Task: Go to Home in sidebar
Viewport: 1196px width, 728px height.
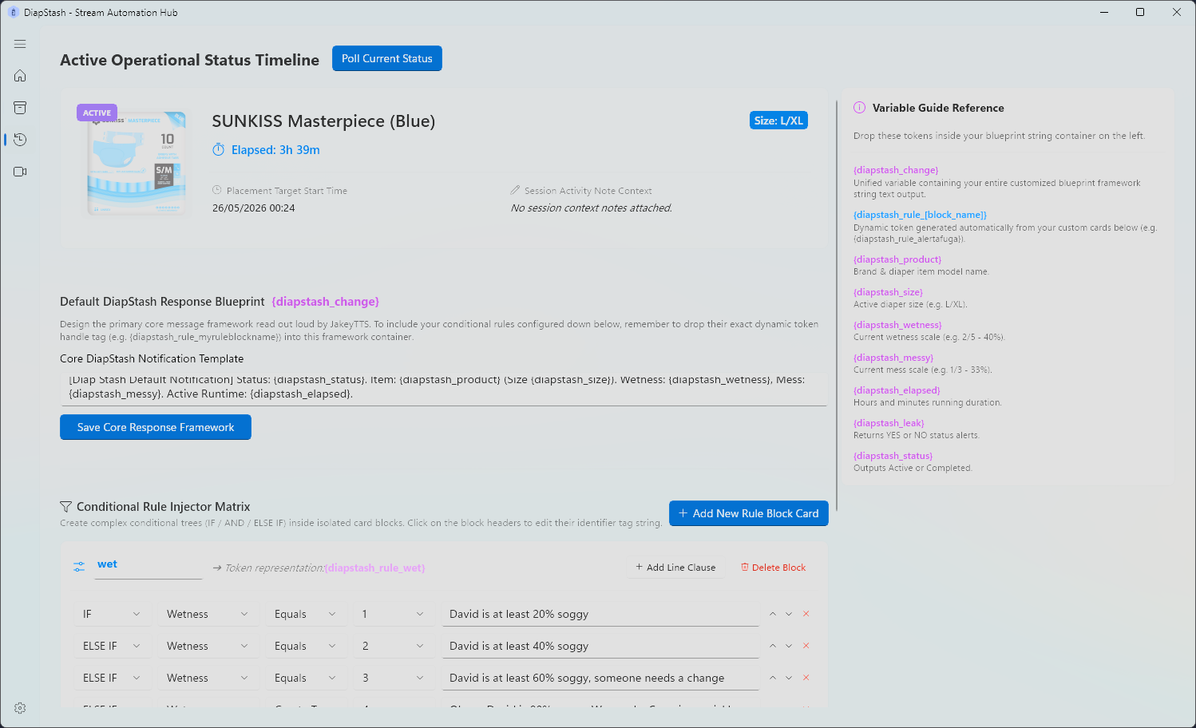Action: (x=20, y=76)
